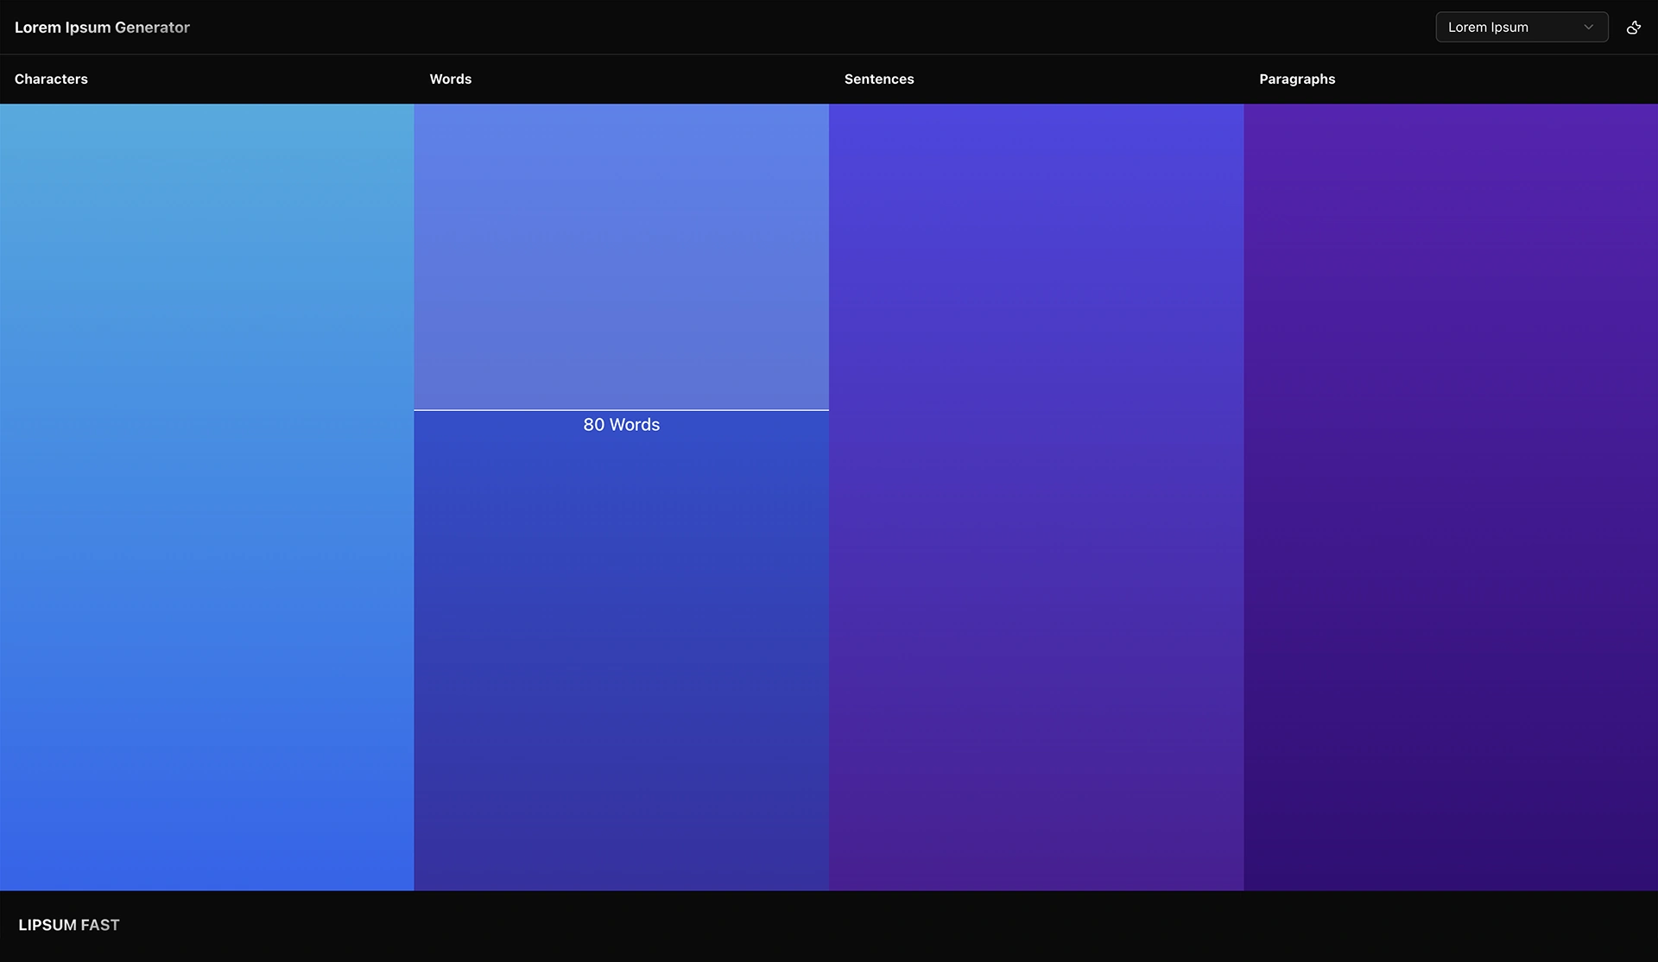Click inside the Sentences gradient column
Viewport: 1658px width, 962px height.
tap(1035, 497)
